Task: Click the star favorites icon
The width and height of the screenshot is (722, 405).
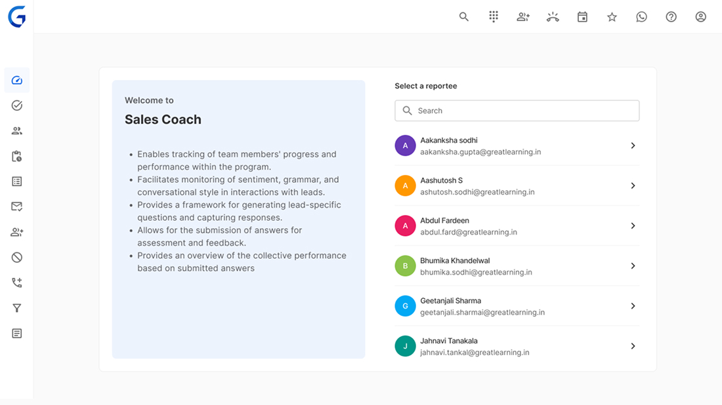Action: (612, 17)
